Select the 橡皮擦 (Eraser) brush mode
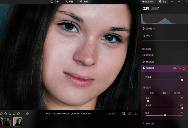 (x=176, y=93)
